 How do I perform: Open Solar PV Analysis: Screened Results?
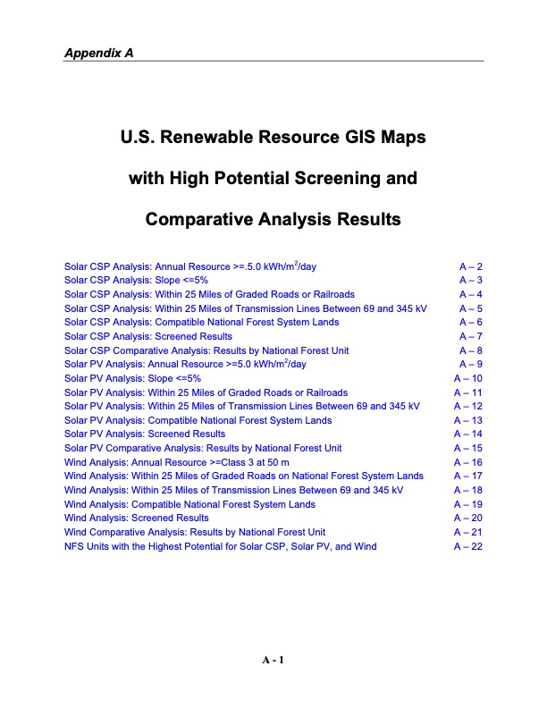(x=145, y=434)
